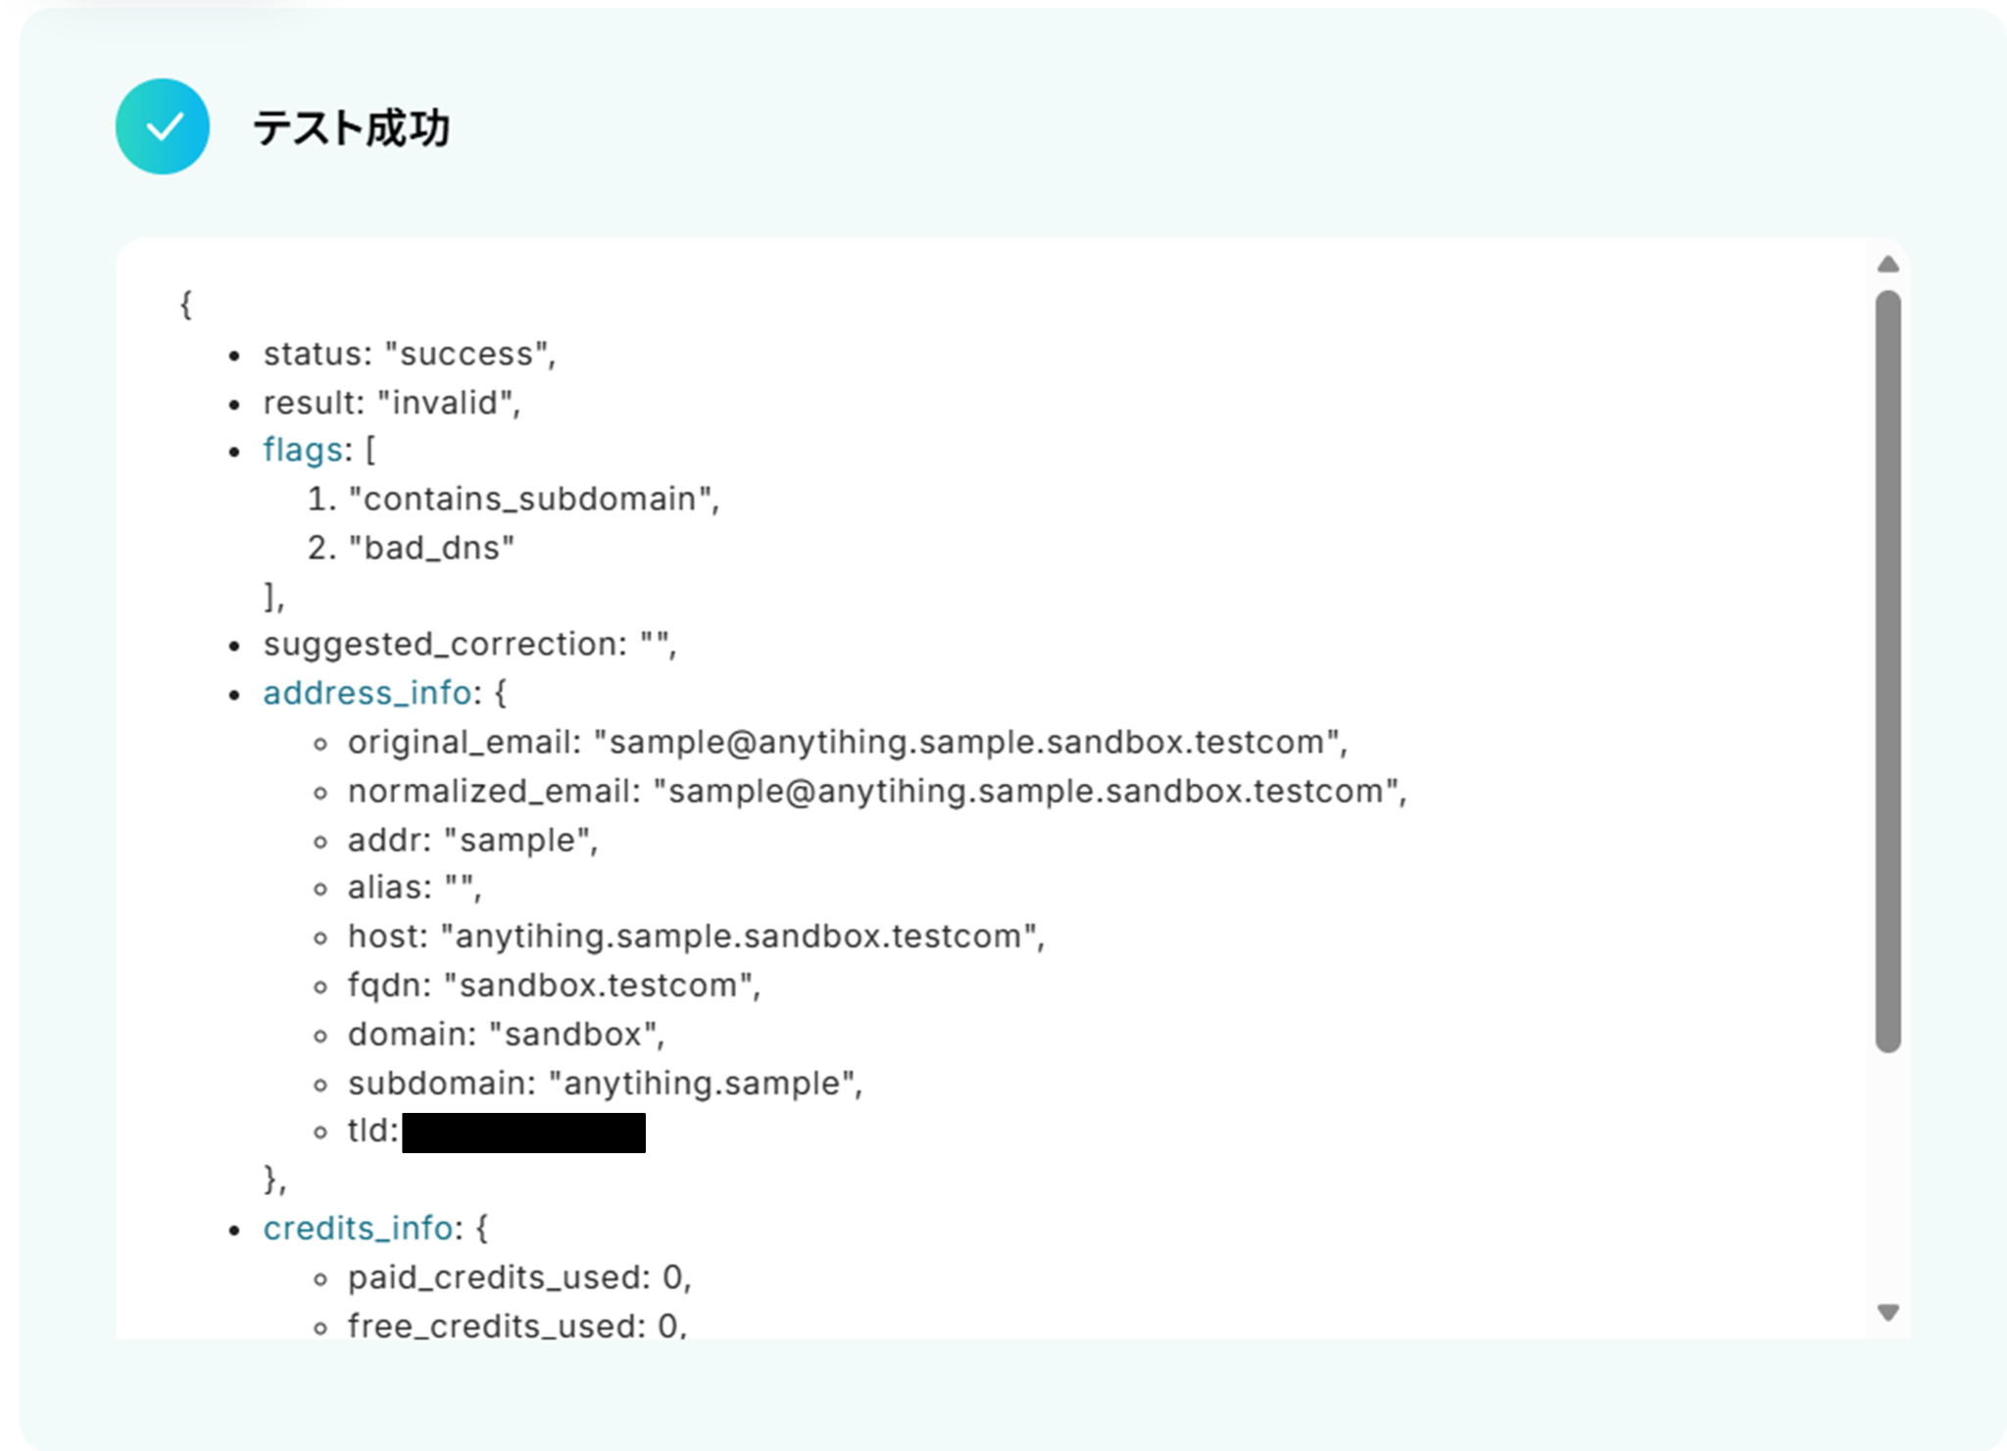2007x1451 pixels.
Task: Click the normalized_email value line
Action: click(876, 791)
